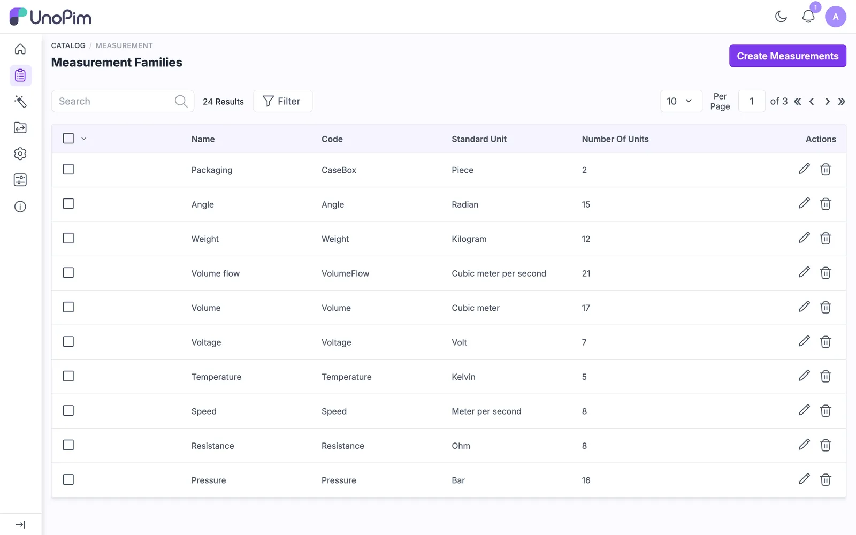The width and height of the screenshot is (856, 535).
Task: Edit the Weight measurement family
Action: pyautogui.click(x=804, y=238)
